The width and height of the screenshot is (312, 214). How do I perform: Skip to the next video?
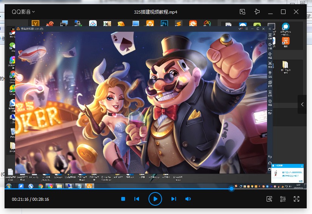[x=173, y=199]
